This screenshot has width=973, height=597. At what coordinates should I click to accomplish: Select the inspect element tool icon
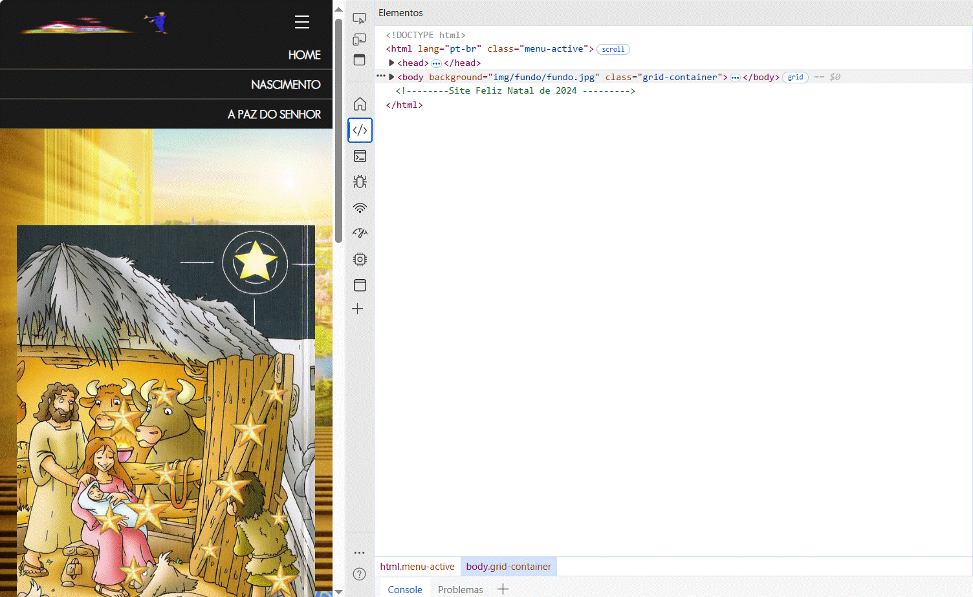tap(360, 18)
